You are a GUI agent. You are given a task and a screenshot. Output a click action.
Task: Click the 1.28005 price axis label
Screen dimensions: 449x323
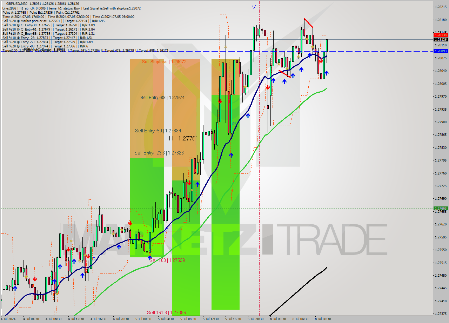(440, 84)
